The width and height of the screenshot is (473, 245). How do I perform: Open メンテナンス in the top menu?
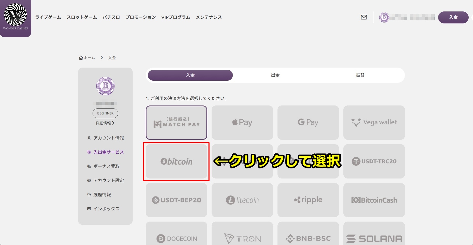[209, 17]
